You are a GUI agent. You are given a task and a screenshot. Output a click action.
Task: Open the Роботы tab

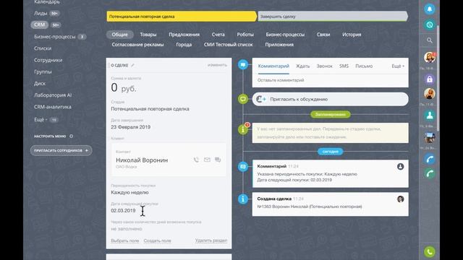(245, 35)
